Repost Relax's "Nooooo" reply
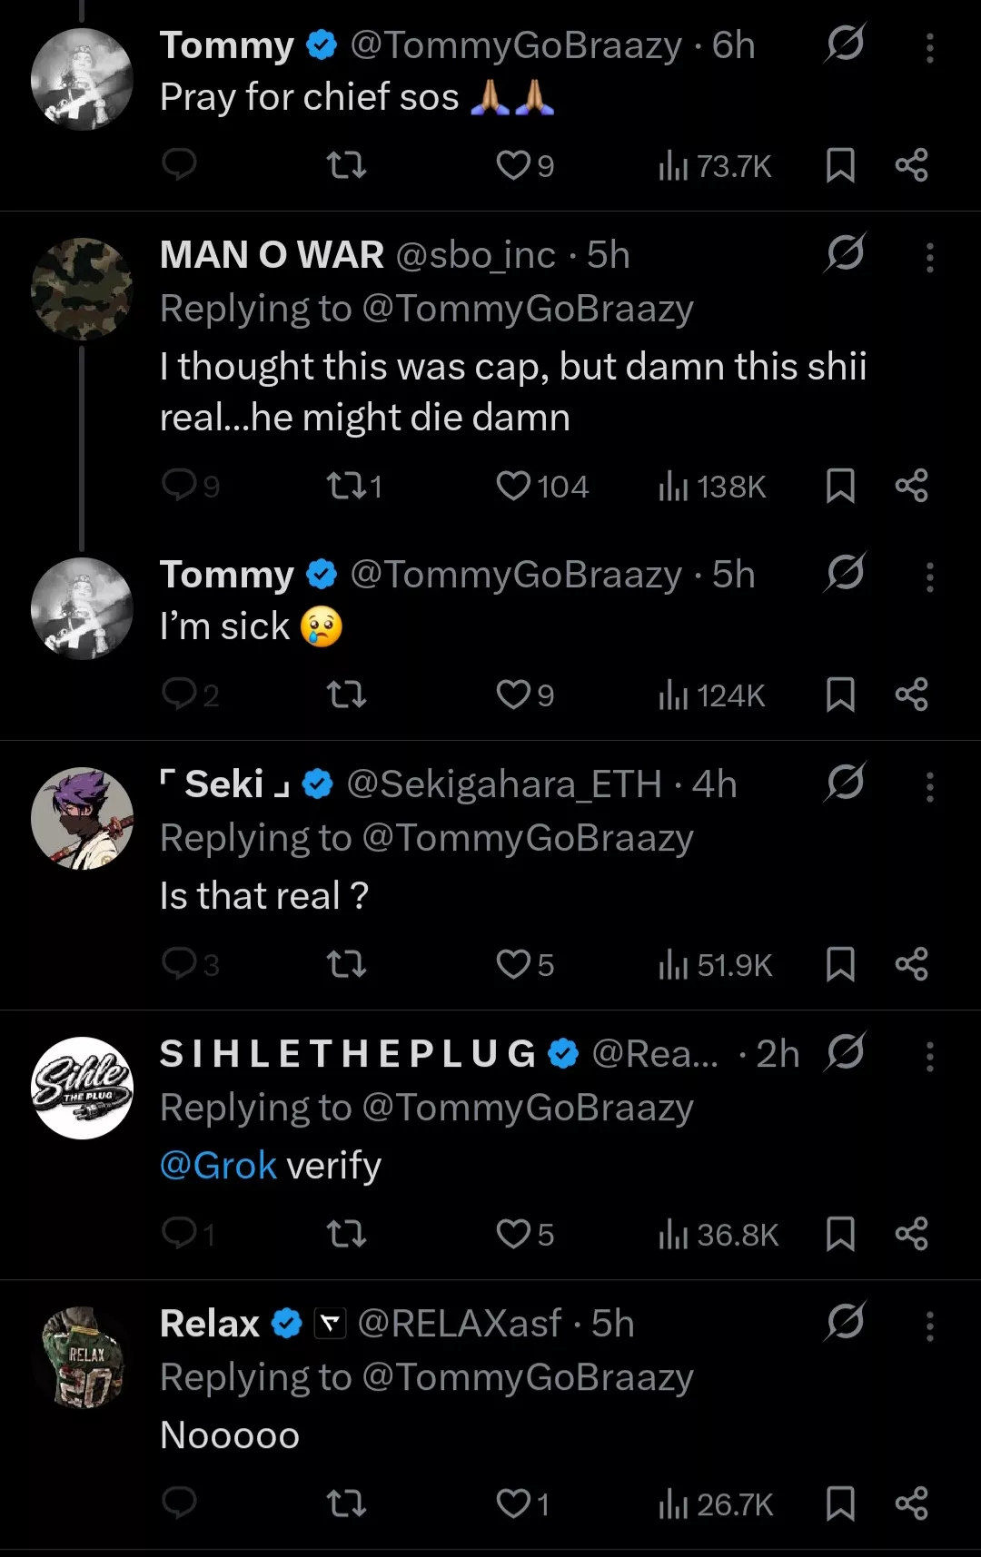 pos(346,1504)
